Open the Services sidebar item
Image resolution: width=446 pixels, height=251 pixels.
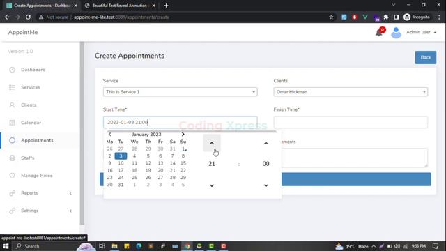pos(31,87)
